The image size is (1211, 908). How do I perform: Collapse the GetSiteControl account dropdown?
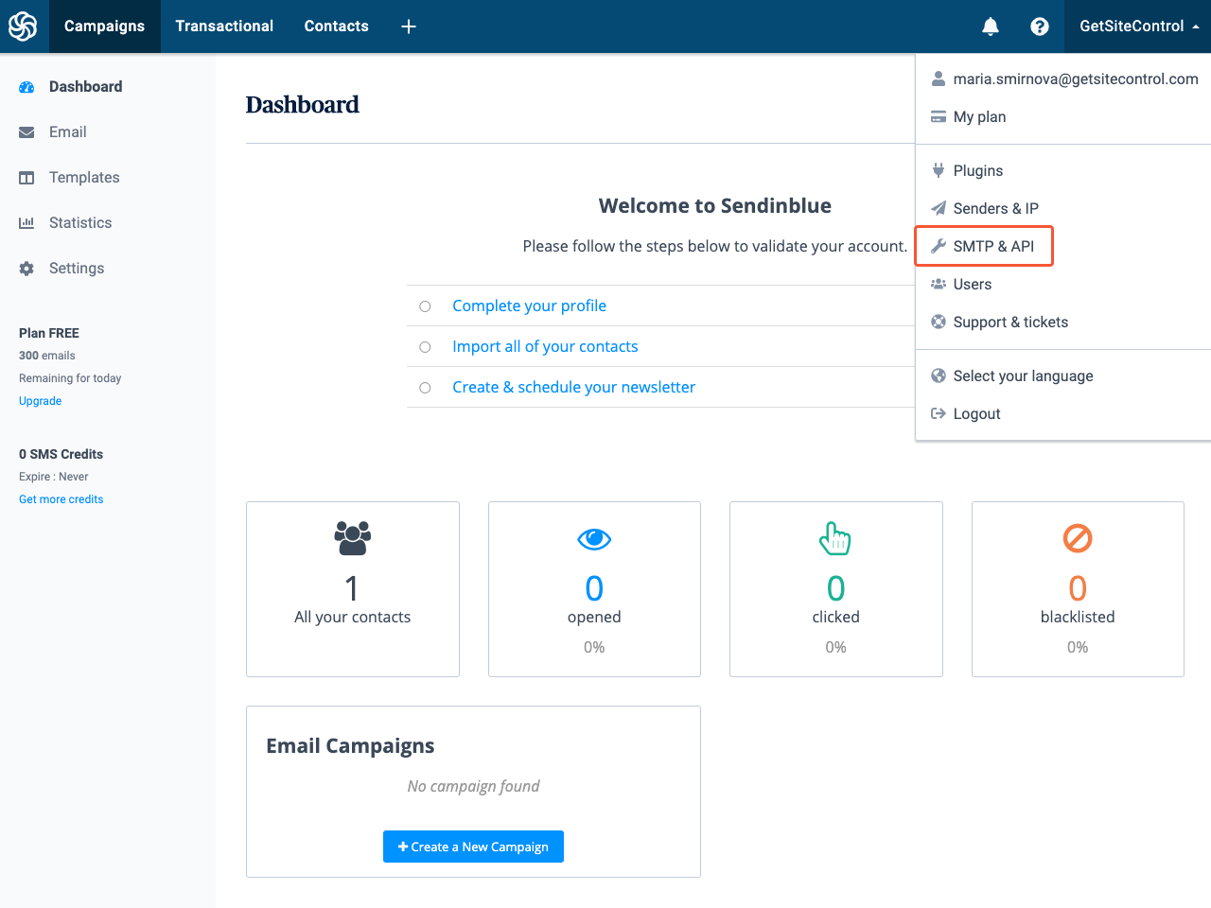point(1138,26)
